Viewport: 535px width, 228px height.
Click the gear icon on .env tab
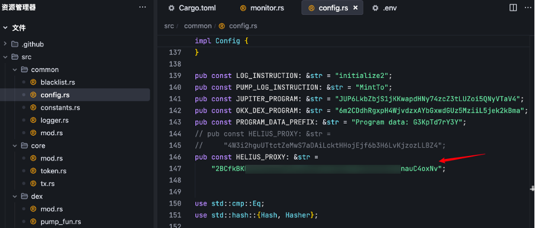pyautogui.click(x=375, y=8)
